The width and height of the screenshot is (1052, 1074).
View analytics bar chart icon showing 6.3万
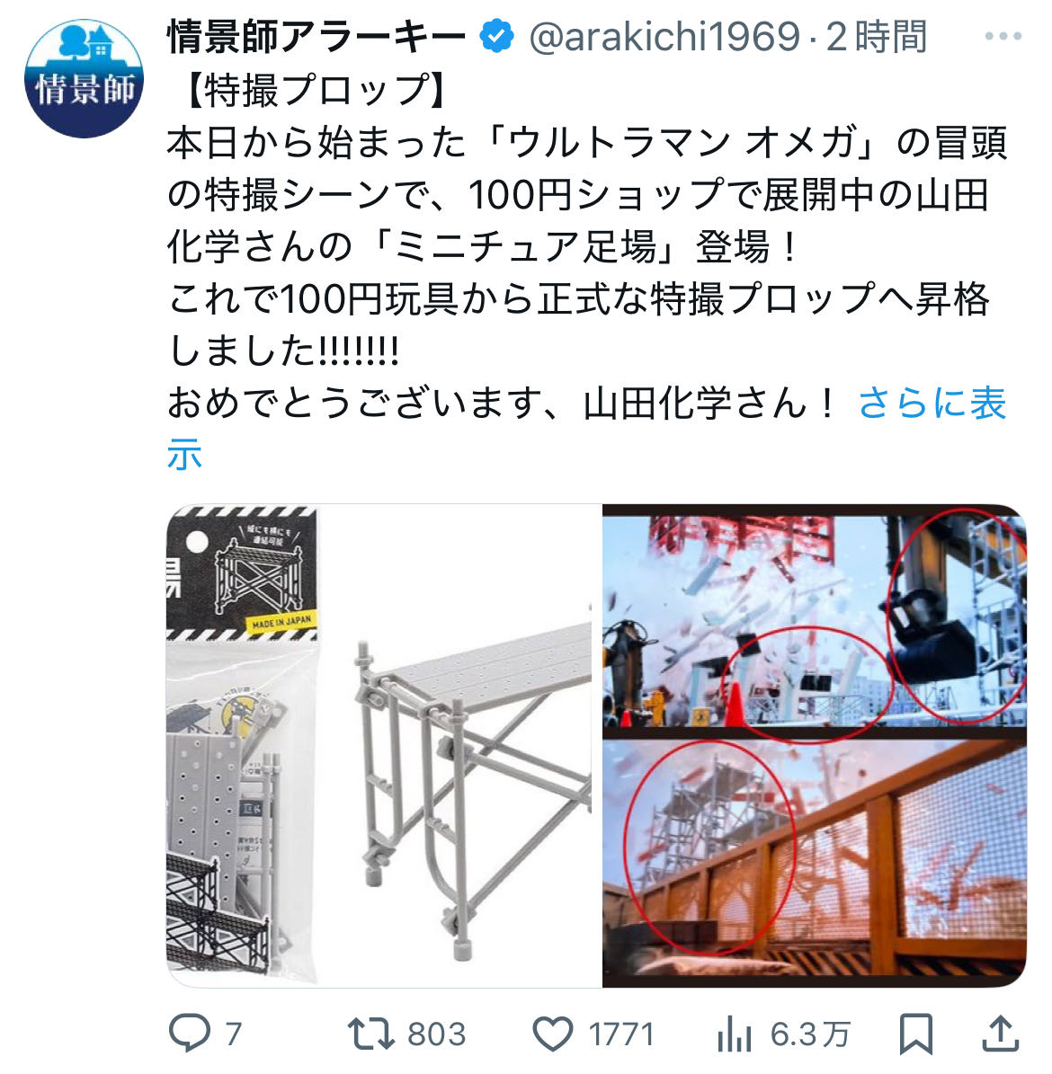(735, 1034)
